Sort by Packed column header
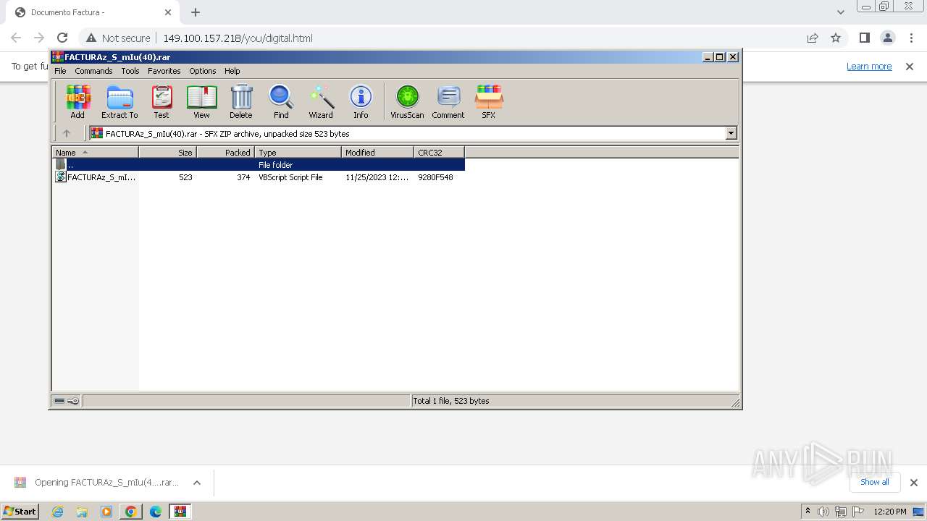927x521 pixels. [x=225, y=152]
